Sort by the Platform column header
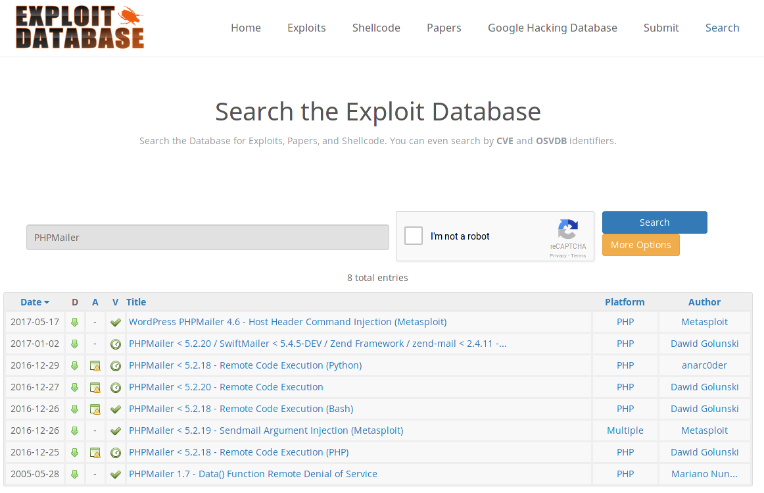764x493 pixels. (x=625, y=302)
